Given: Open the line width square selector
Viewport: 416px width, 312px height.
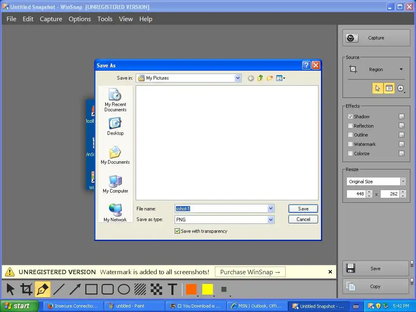Looking at the screenshot, I should click(224, 289).
